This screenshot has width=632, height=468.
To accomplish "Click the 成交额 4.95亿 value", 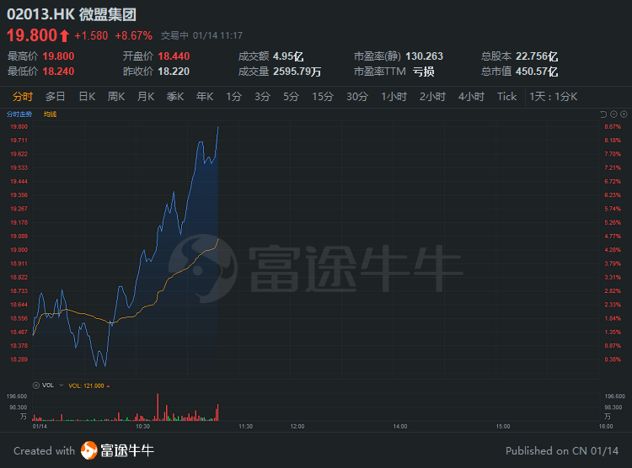I will (288, 56).
